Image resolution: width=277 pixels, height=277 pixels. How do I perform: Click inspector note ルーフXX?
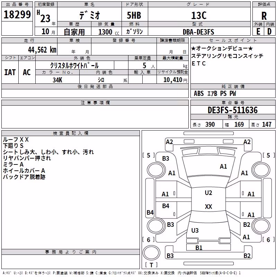pyautogui.click(x=16, y=140)
